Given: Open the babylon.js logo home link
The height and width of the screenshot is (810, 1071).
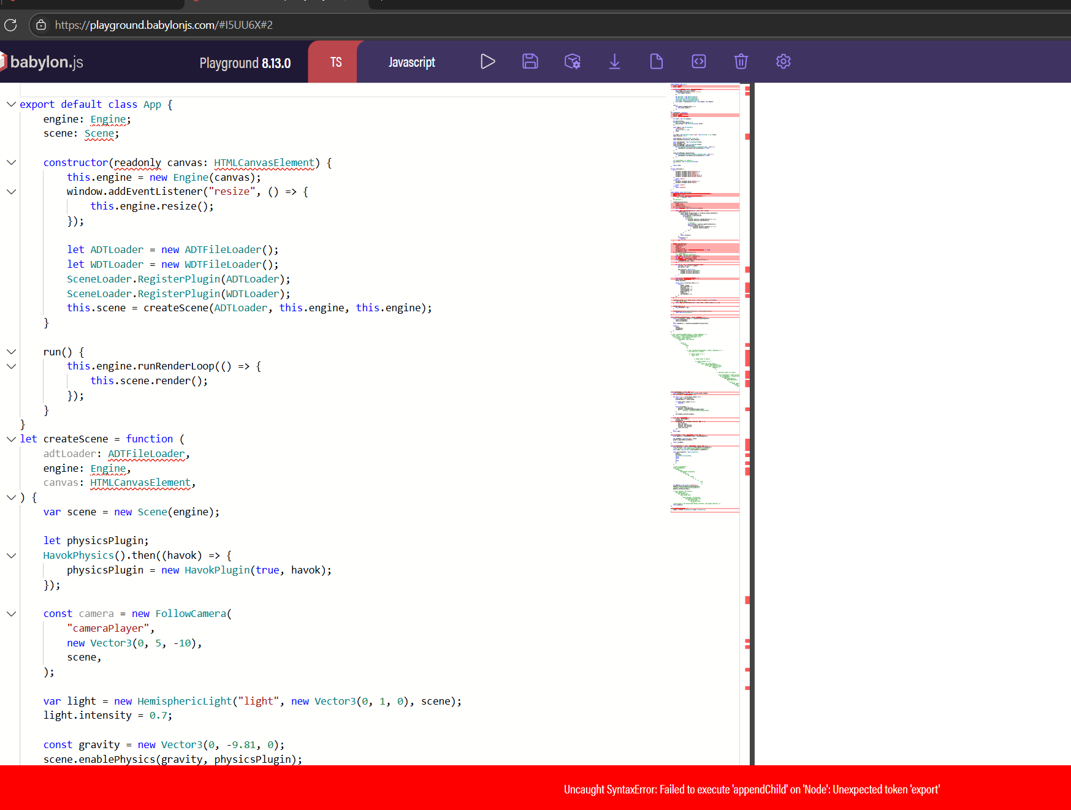Looking at the screenshot, I should [x=43, y=62].
